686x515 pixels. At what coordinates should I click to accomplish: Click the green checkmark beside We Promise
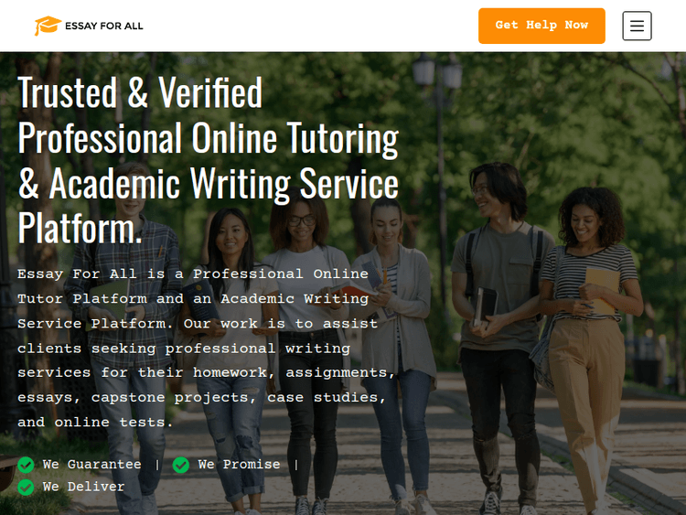(181, 465)
